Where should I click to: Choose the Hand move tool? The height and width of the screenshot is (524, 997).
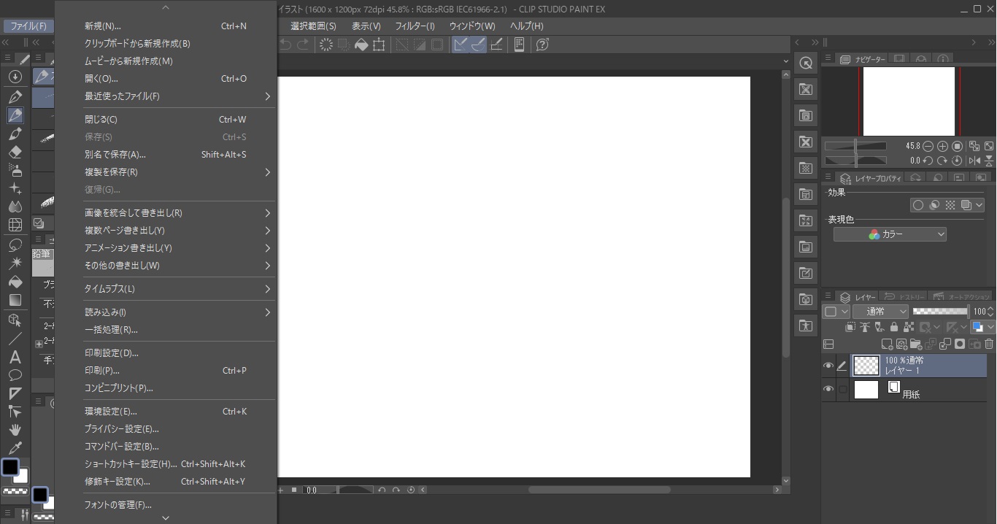(15, 430)
